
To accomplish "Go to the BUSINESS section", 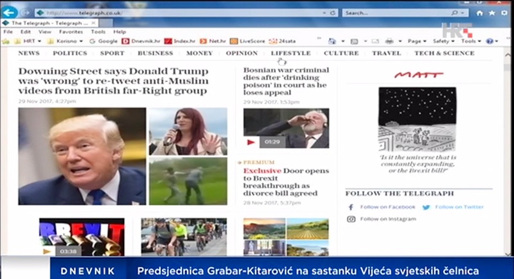I will [155, 53].
